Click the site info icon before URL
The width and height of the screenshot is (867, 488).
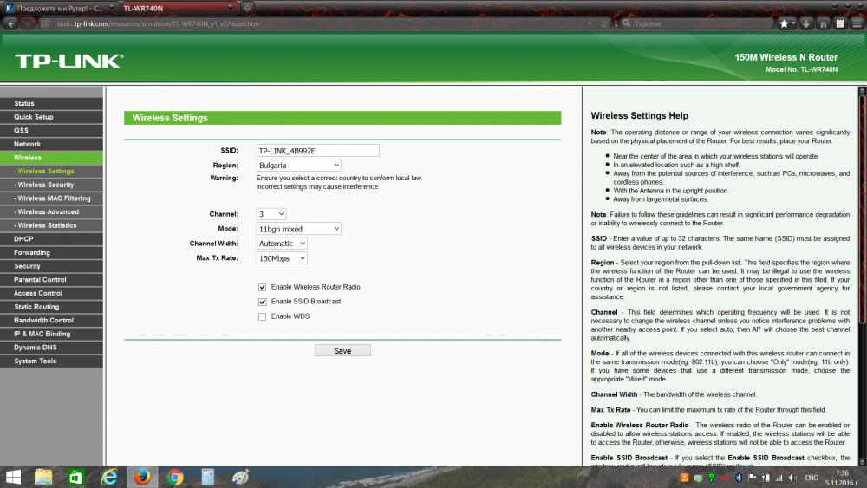tap(47, 23)
